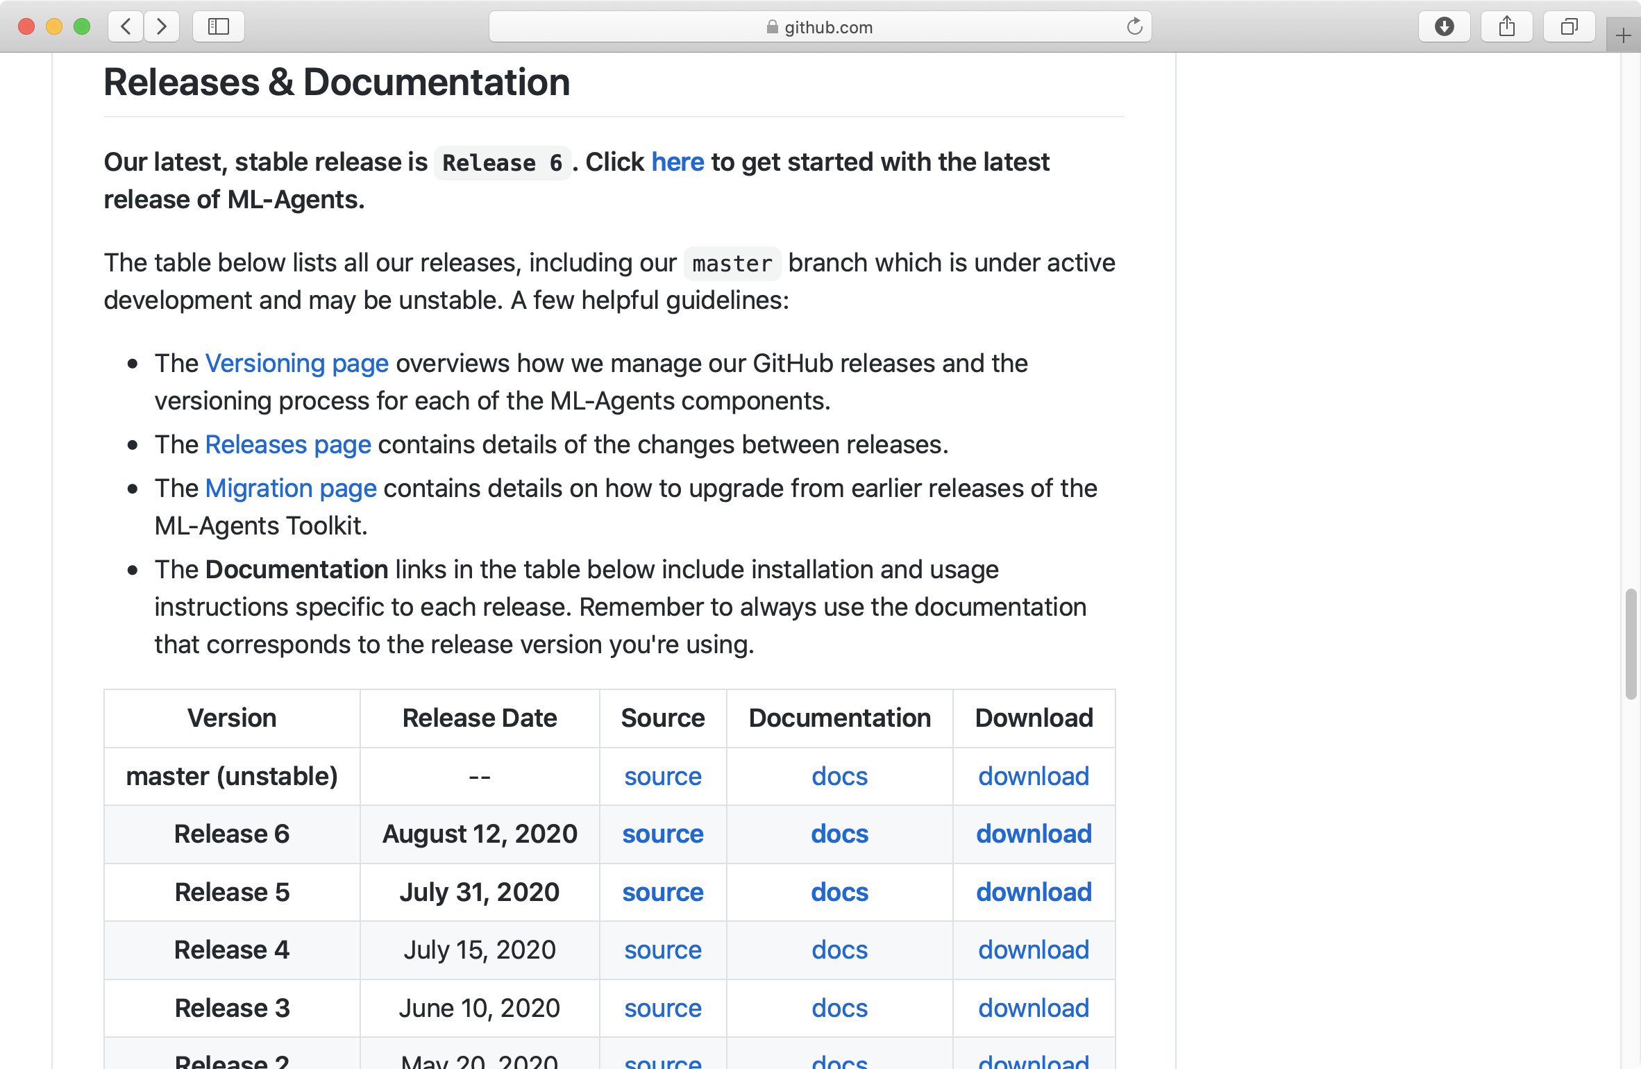The width and height of the screenshot is (1641, 1069).
Task: Open the 'here' getting started link
Action: (678, 162)
